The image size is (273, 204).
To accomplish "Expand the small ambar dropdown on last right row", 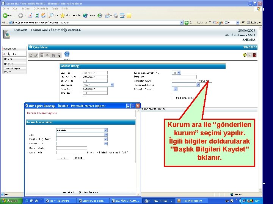I will [x=175, y=89].
